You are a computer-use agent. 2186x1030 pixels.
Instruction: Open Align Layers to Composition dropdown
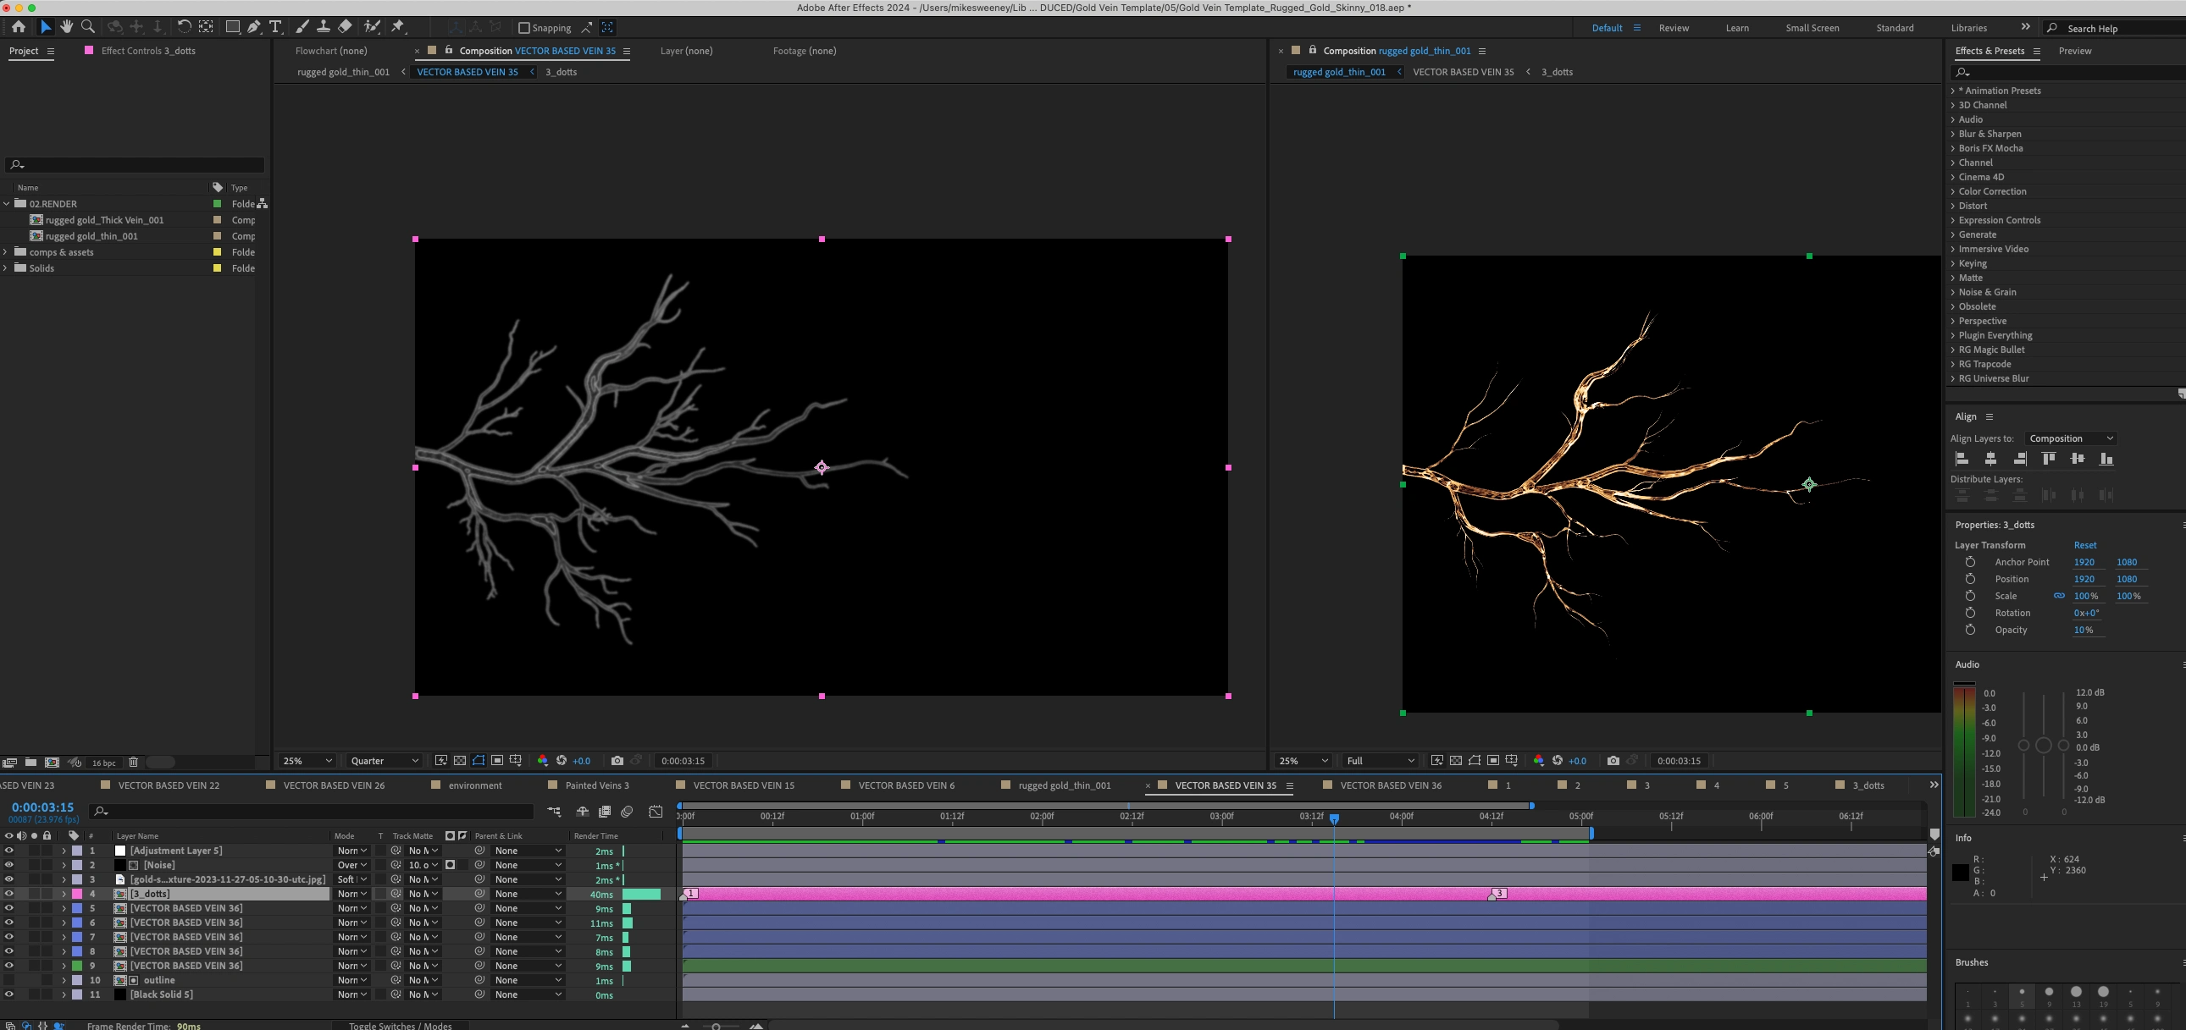pyautogui.click(x=2070, y=438)
